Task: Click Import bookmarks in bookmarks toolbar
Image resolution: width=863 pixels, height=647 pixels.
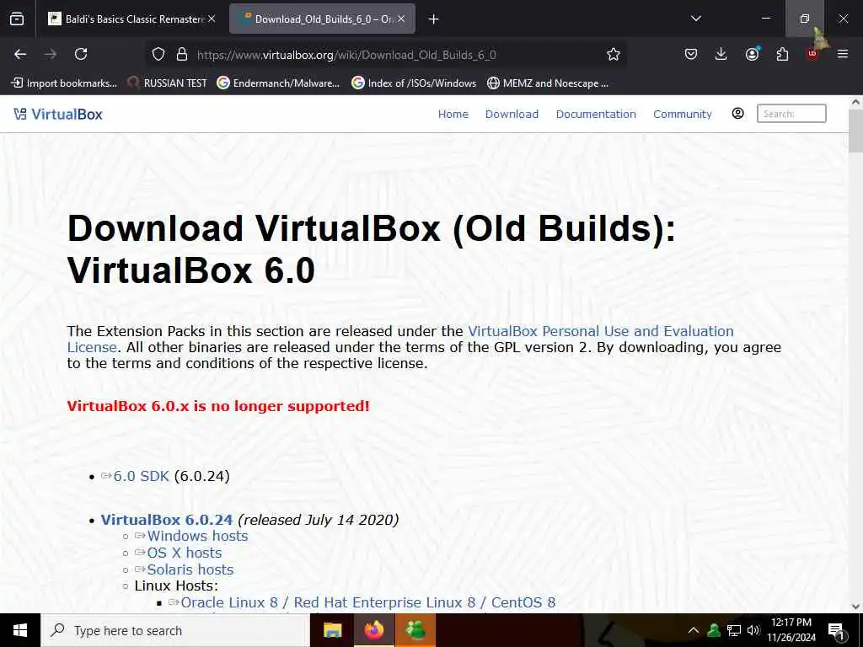Action: pyautogui.click(x=64, y=83)
